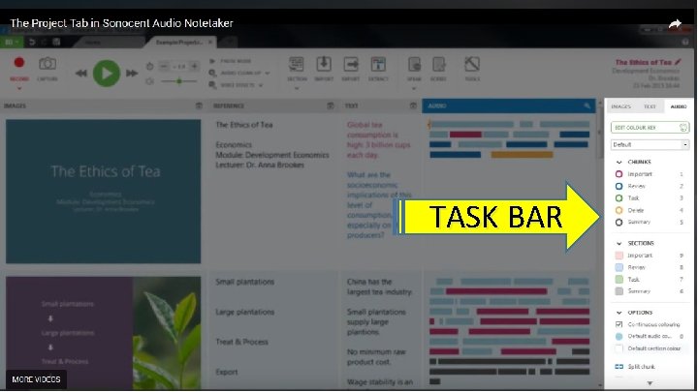This screenshot has height=392, width=698.
Task: Click the YouTube share arrow icon
Action: click(x=675, y=23)
